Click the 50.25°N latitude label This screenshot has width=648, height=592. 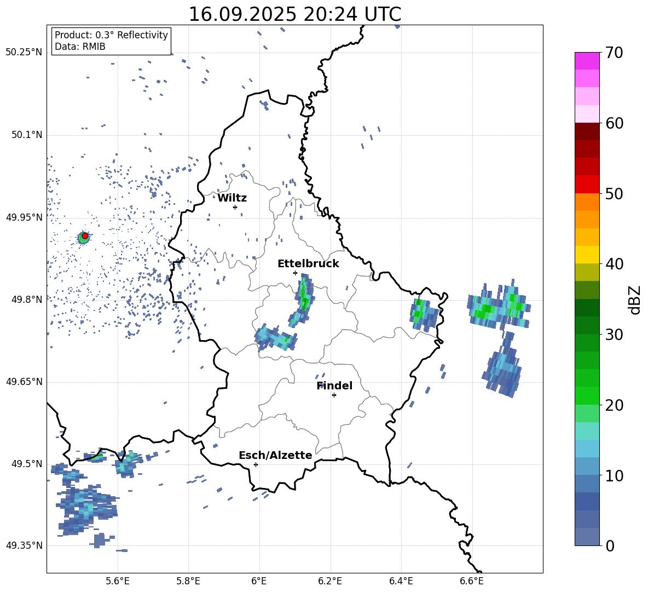click(x=24, y=53)
